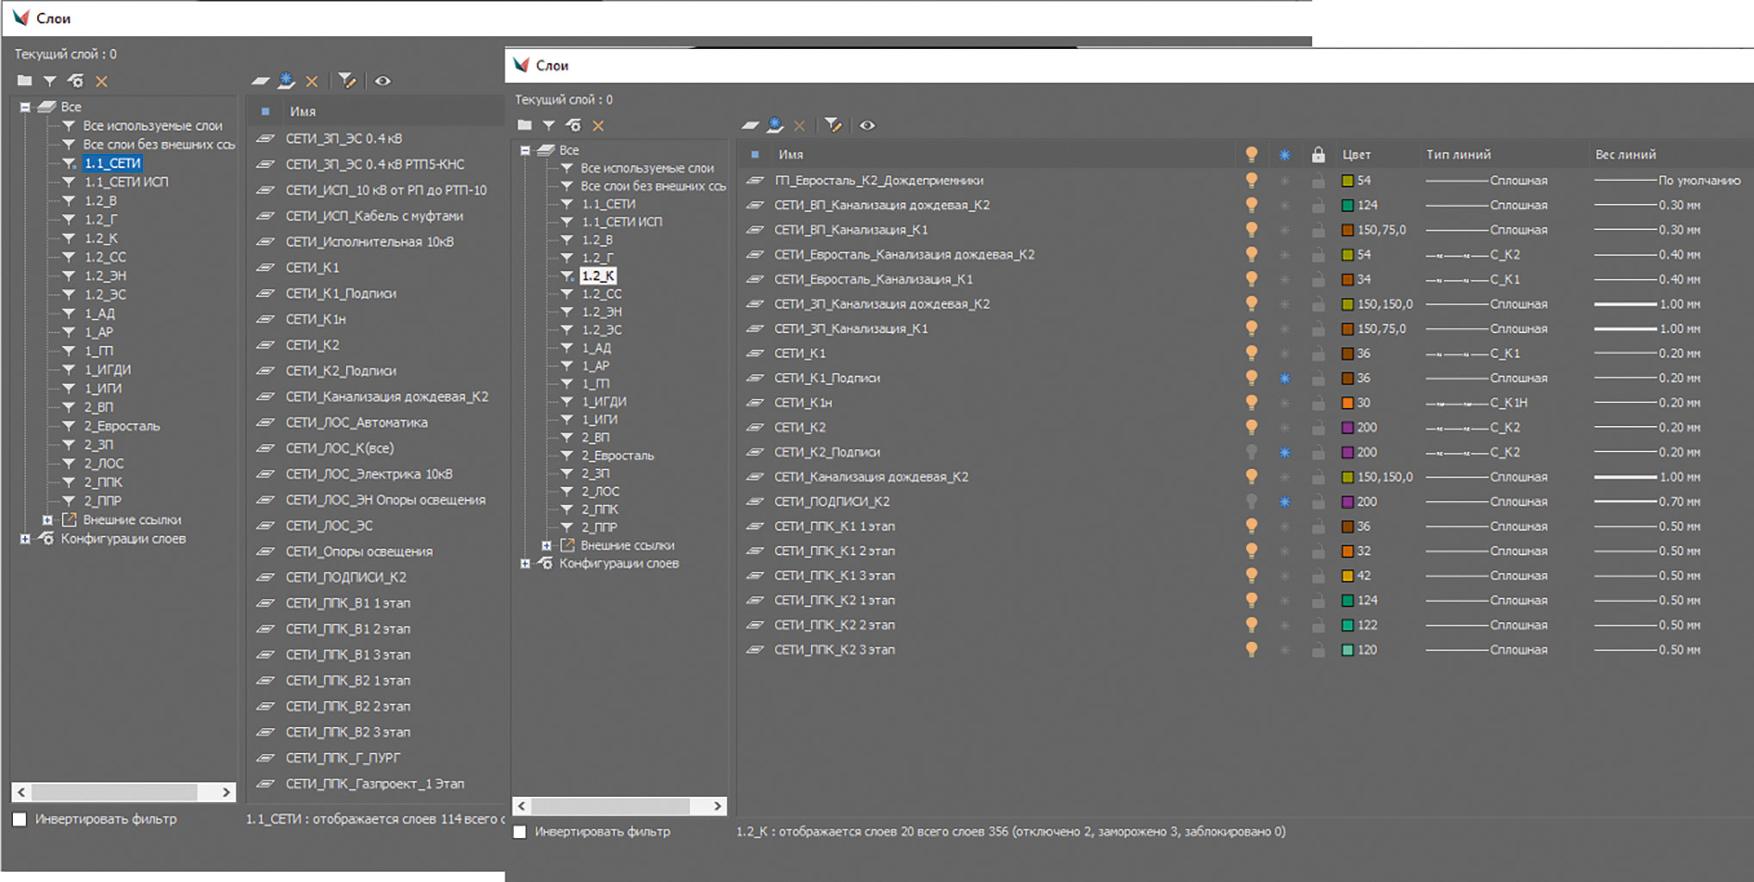Click the funnel filter icon in back window toolbar
This screenshot has height=882, width=1754.
tap(50, 81)
